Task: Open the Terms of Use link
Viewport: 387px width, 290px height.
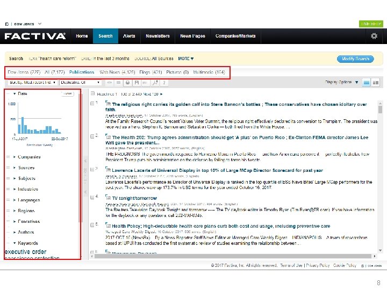Action: (x=291, y=266)
